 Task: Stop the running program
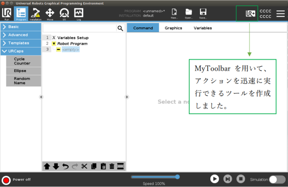pos(241,179)
